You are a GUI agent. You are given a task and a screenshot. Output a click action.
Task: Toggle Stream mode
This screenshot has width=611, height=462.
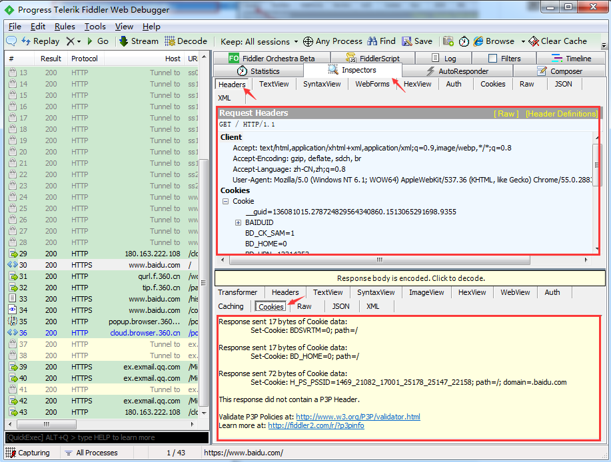point(139,41)
